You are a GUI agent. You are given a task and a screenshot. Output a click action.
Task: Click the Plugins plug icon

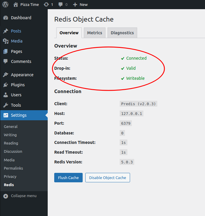coord(6,85)
